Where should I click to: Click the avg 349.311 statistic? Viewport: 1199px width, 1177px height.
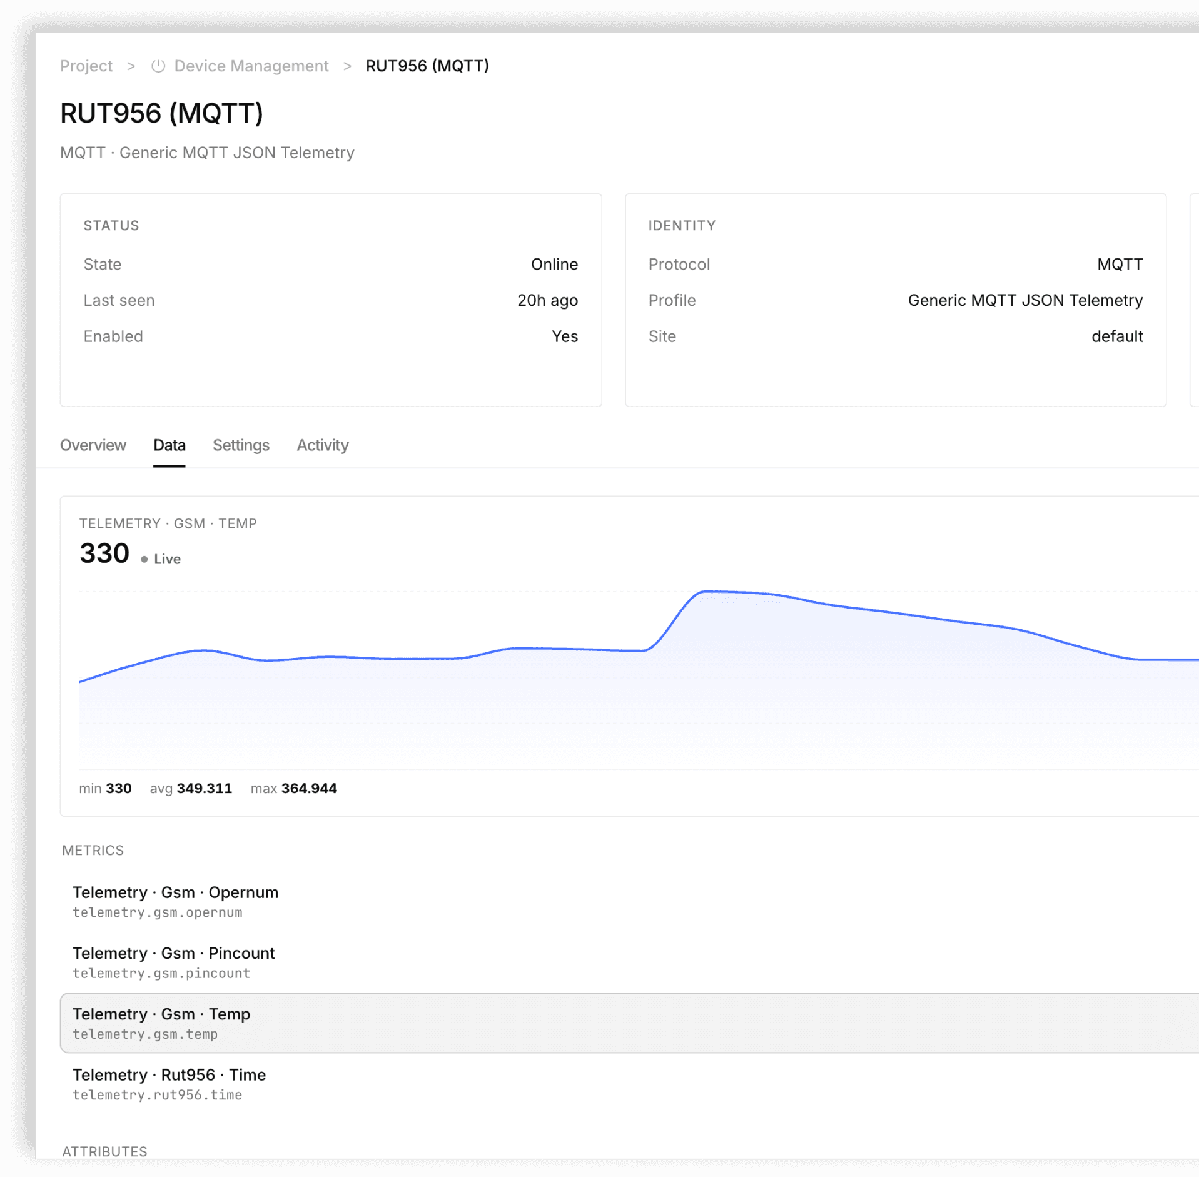coord(191,788)
